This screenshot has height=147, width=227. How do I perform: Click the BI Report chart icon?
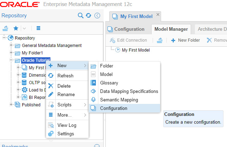click(24, 97)
